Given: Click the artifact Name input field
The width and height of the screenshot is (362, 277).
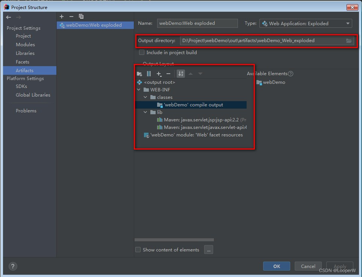Looking at the screenshot, I should coord(197,23).
